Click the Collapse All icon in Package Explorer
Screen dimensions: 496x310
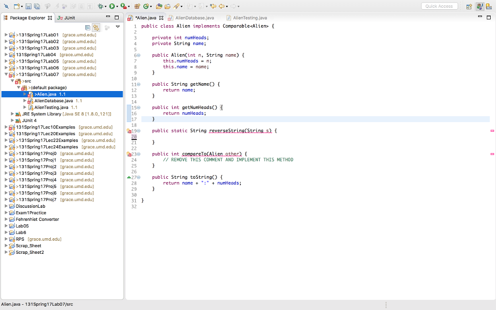point(88,28)
